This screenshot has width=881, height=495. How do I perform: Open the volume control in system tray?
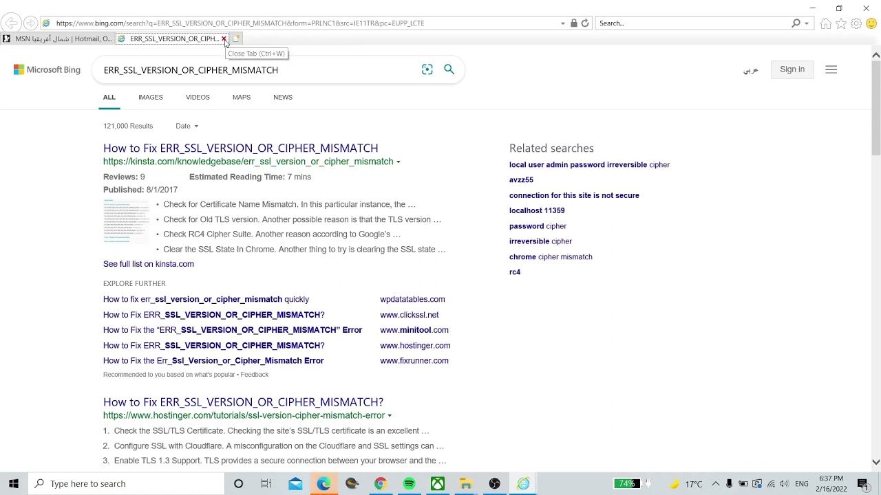pyautogui.click(x=784, y=483)
